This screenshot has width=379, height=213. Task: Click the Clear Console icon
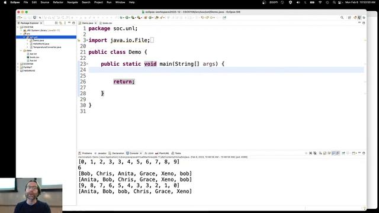[320, 153]
